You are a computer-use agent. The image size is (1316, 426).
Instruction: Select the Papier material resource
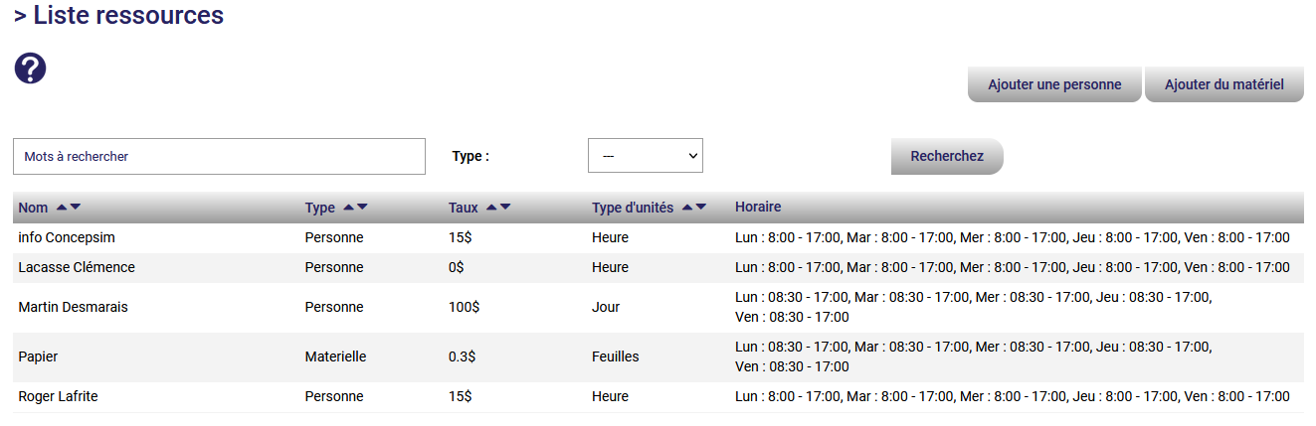tap(39, 357)
